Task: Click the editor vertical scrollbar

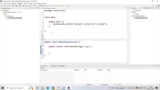Action: [x=128, y=36]
